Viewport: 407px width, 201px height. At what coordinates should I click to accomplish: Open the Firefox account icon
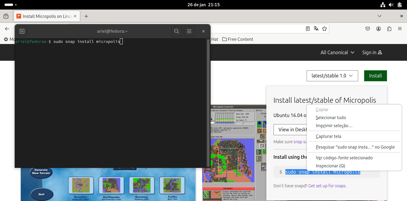(x=378, y=28)
